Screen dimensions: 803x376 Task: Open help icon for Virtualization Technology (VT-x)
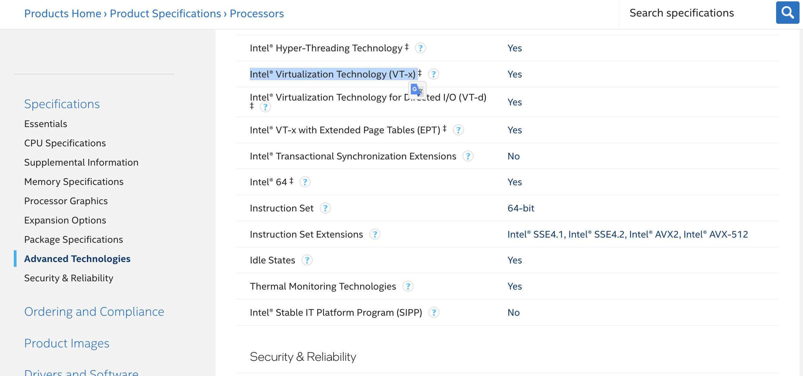pyautogui.click(x=433, y=74)
